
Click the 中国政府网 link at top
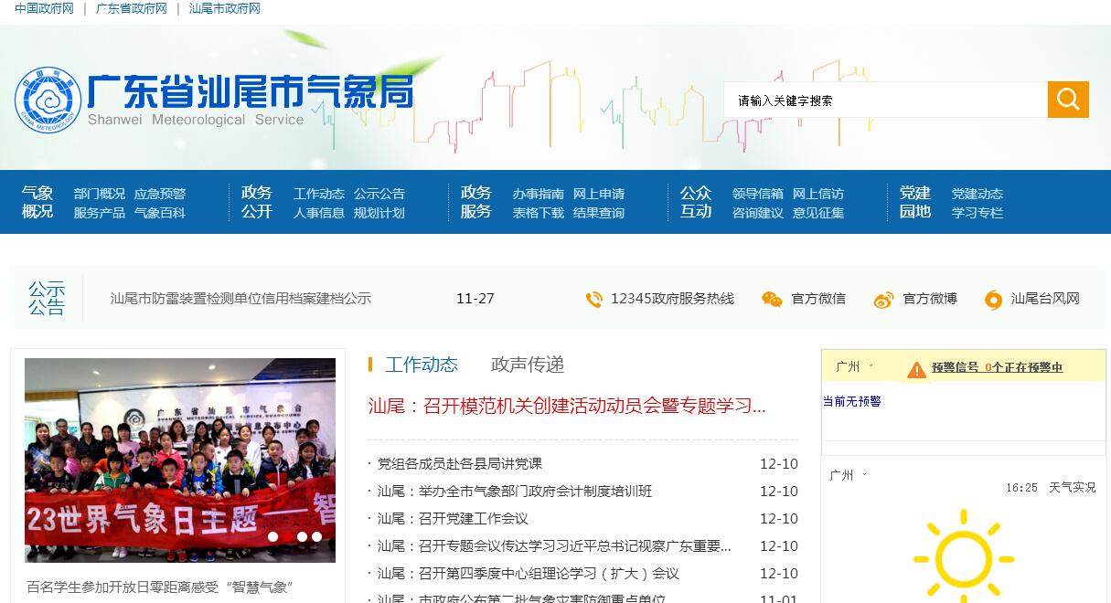point(44,8)
